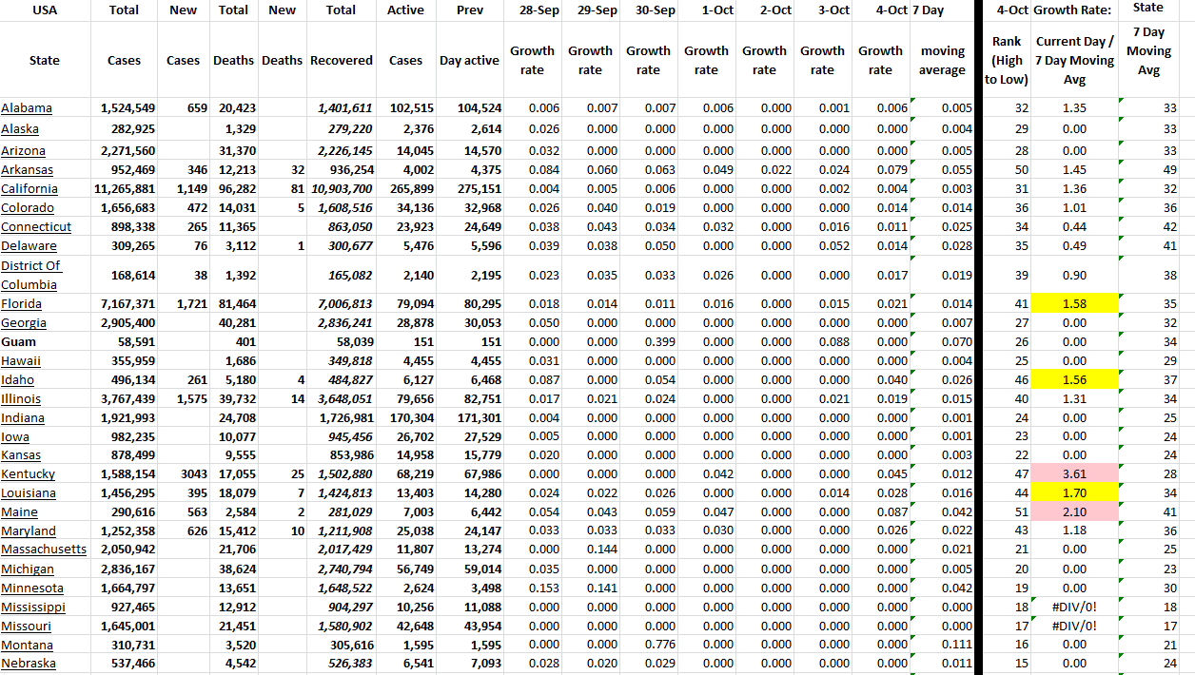Follow the Nebraska state link
Screen dimensions: 1195x675
[x=28, y=664]
